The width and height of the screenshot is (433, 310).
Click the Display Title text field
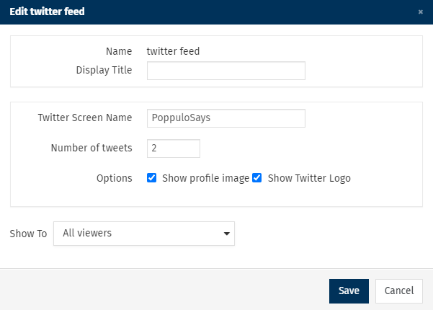[226, 71]
